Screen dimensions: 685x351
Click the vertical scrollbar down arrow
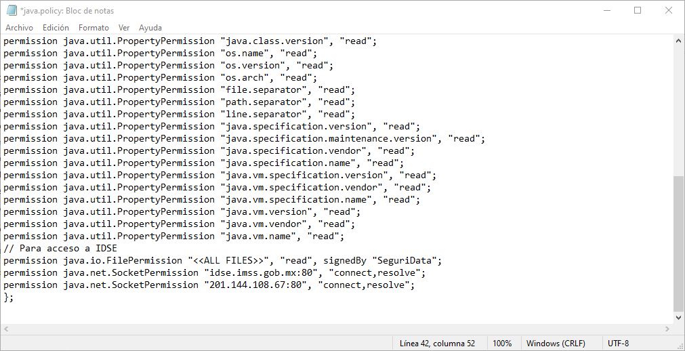coord(679,318)
